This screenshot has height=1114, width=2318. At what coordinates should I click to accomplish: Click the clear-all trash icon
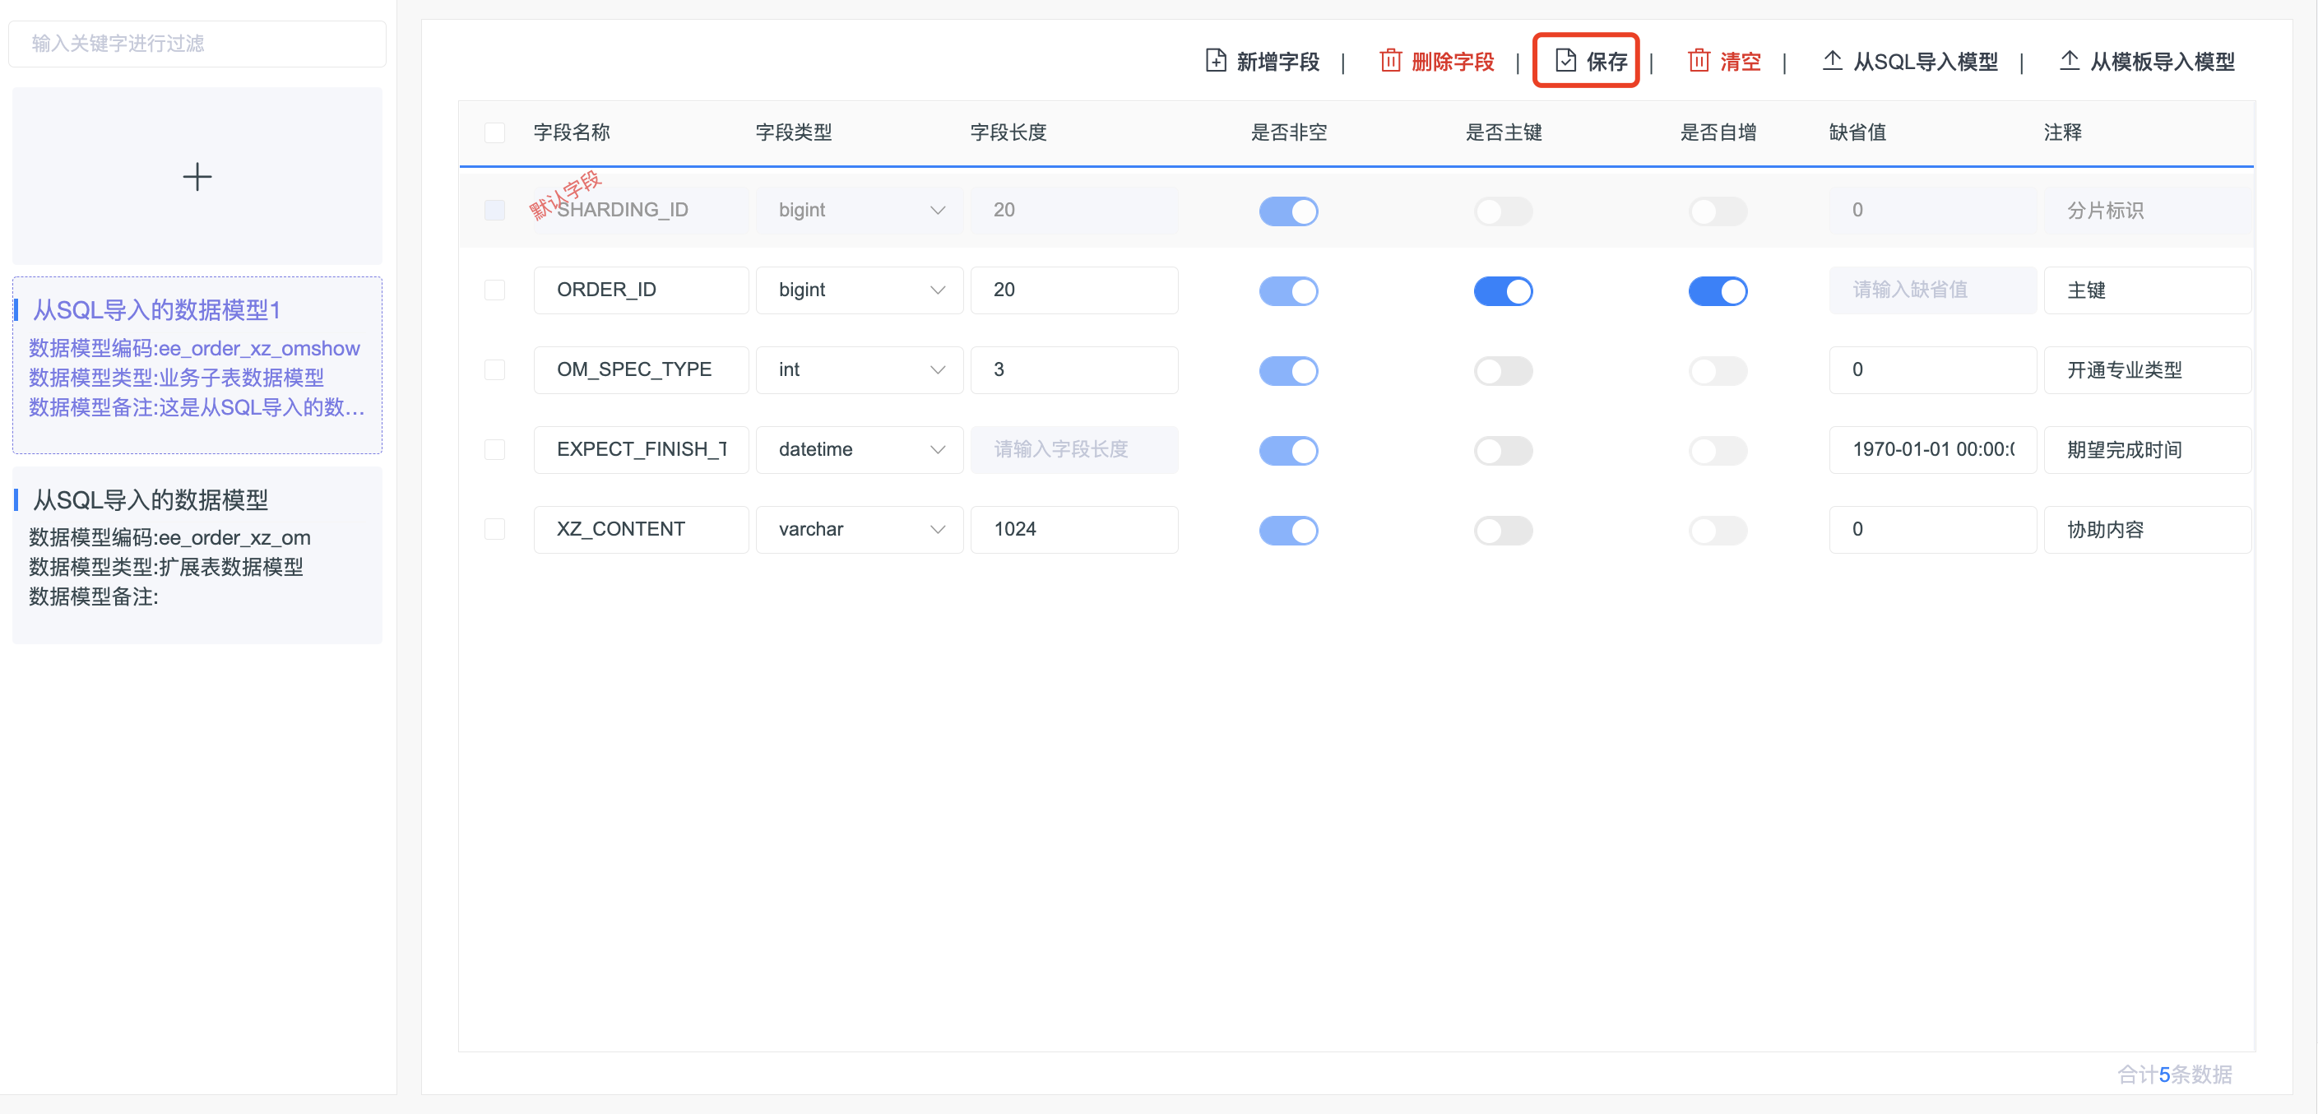pos(1698,60)
